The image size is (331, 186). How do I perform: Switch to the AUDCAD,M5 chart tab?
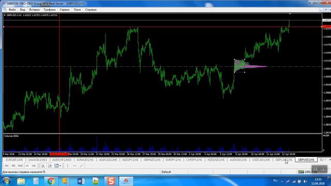108,160
